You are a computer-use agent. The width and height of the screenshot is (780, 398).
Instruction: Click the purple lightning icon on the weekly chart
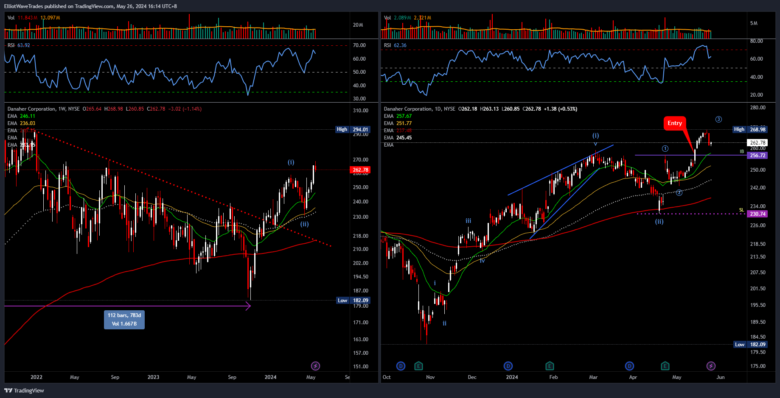pos(315,366)
